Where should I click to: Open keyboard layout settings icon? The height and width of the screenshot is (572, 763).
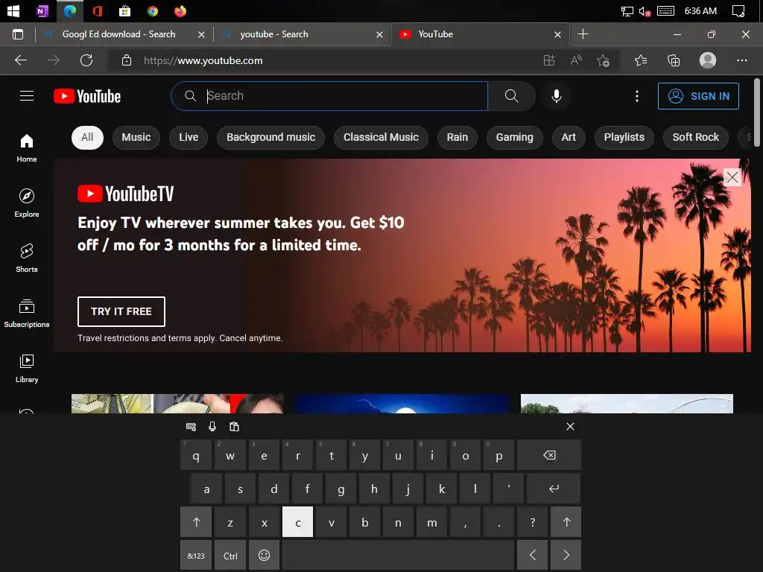191,427
